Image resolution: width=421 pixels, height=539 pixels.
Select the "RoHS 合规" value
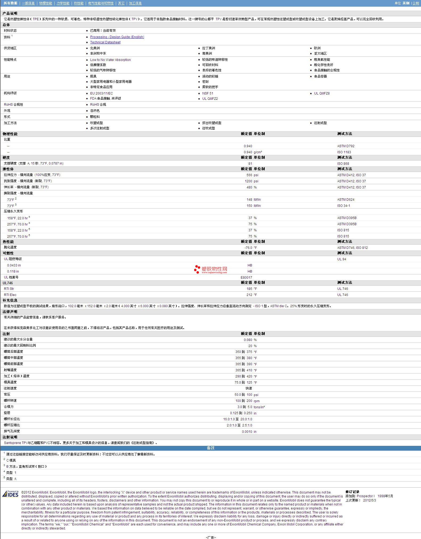[x=98, y=105]
